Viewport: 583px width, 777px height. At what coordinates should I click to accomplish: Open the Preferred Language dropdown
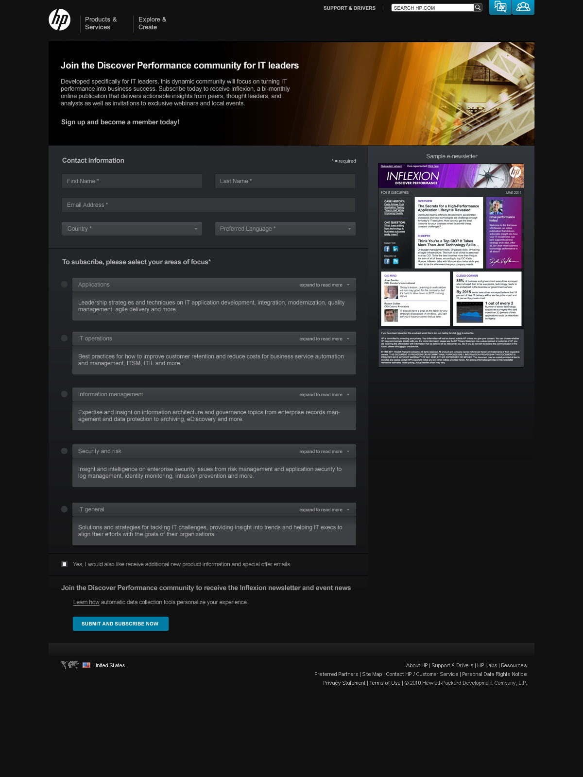[285, 229]
